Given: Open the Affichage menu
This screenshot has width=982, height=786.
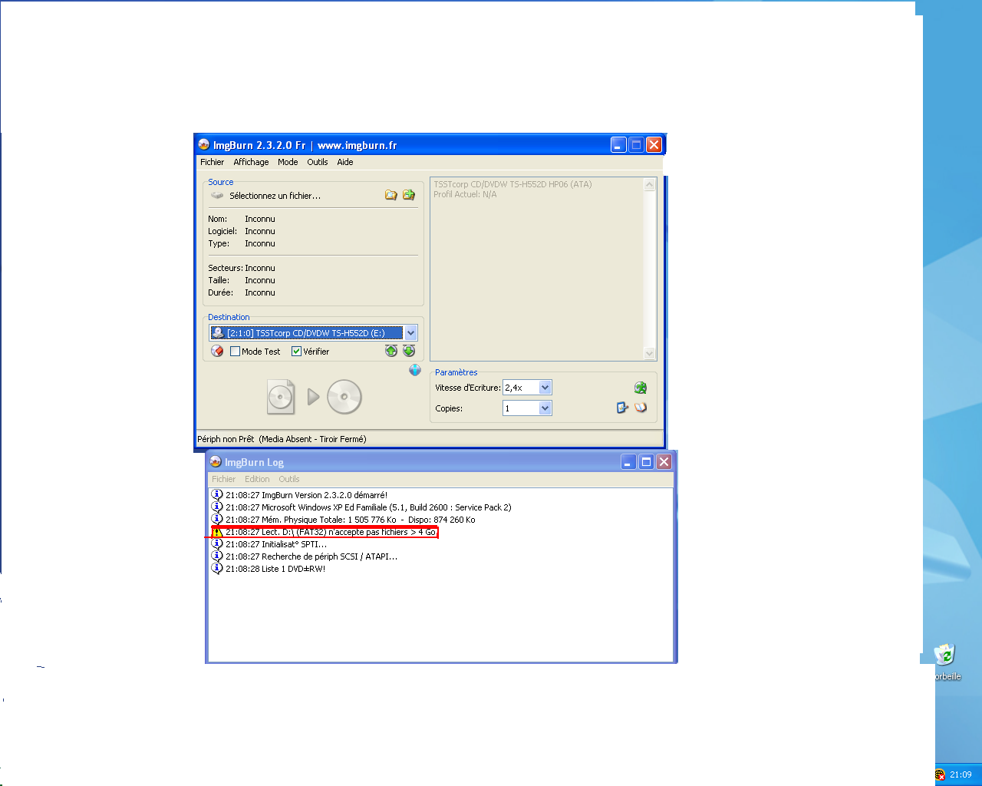Looking at the screenshot, I should coord(251,162).
